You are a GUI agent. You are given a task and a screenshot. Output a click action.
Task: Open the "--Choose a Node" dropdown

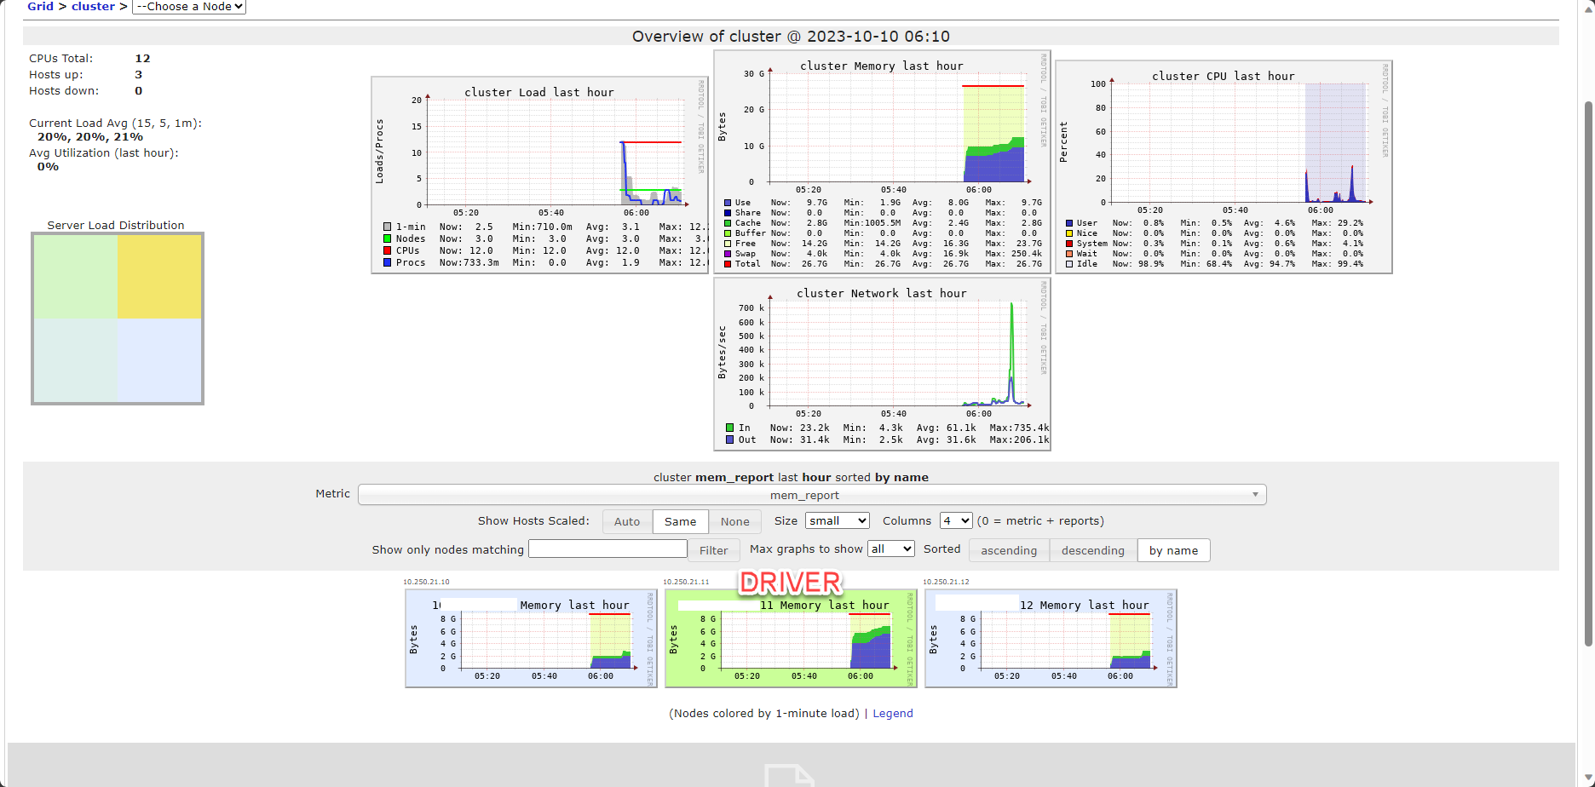187,7
